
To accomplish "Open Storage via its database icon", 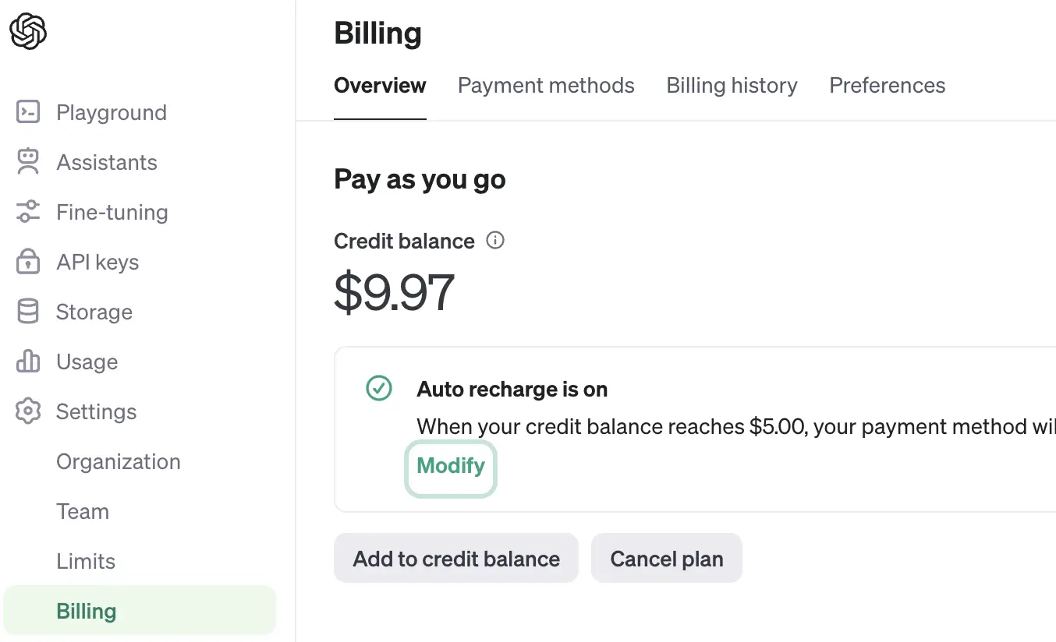I will [28, 312].
